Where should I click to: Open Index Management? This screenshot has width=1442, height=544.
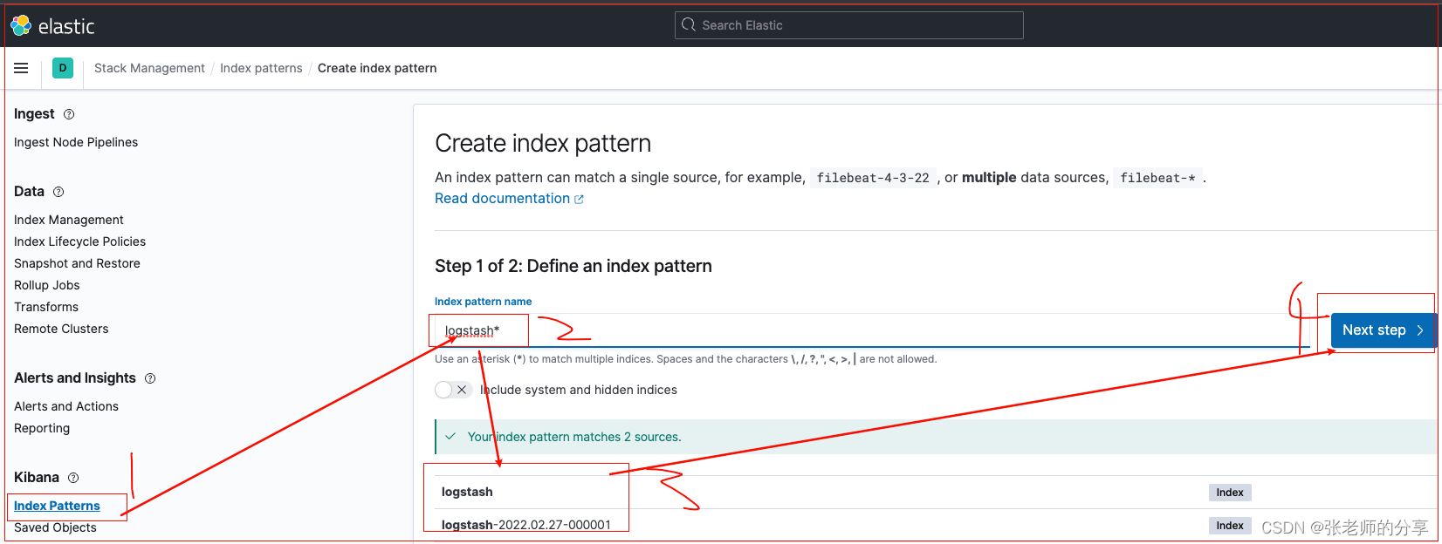[x=69, y=220]
